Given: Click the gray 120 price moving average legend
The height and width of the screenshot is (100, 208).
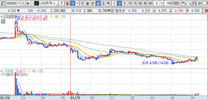Looking at the screenshot, I should [x=63, y=17].
